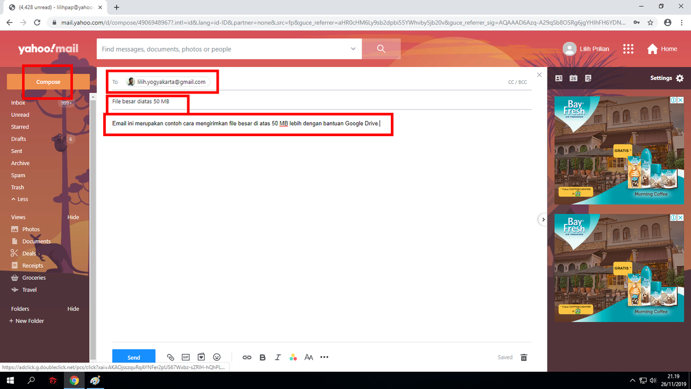Open the Deals view
The width and height of the screenshot is (691, 389).
click(x=29, y=253)
